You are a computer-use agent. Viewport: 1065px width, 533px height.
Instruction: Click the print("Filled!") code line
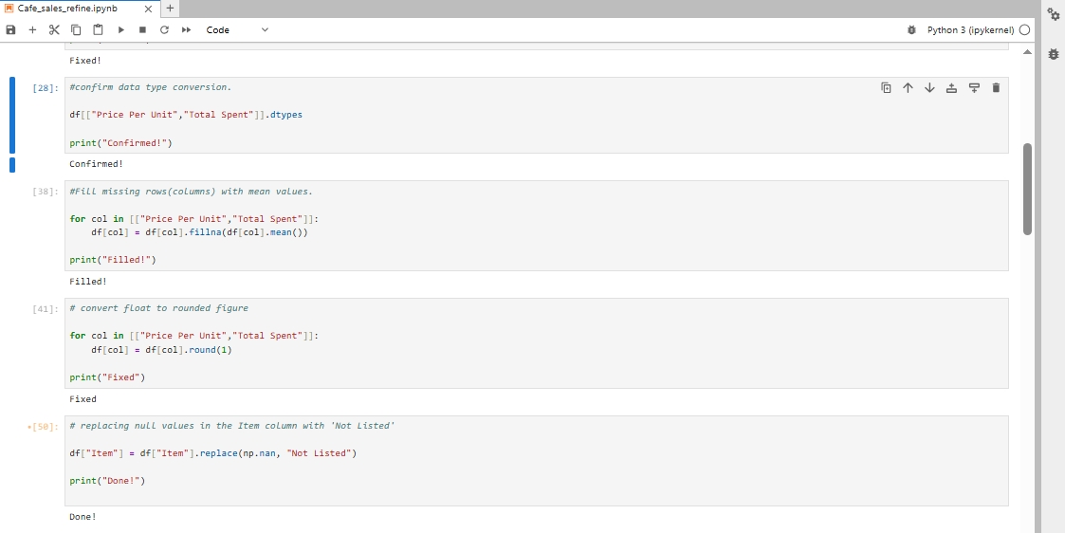tap(113, 260)
